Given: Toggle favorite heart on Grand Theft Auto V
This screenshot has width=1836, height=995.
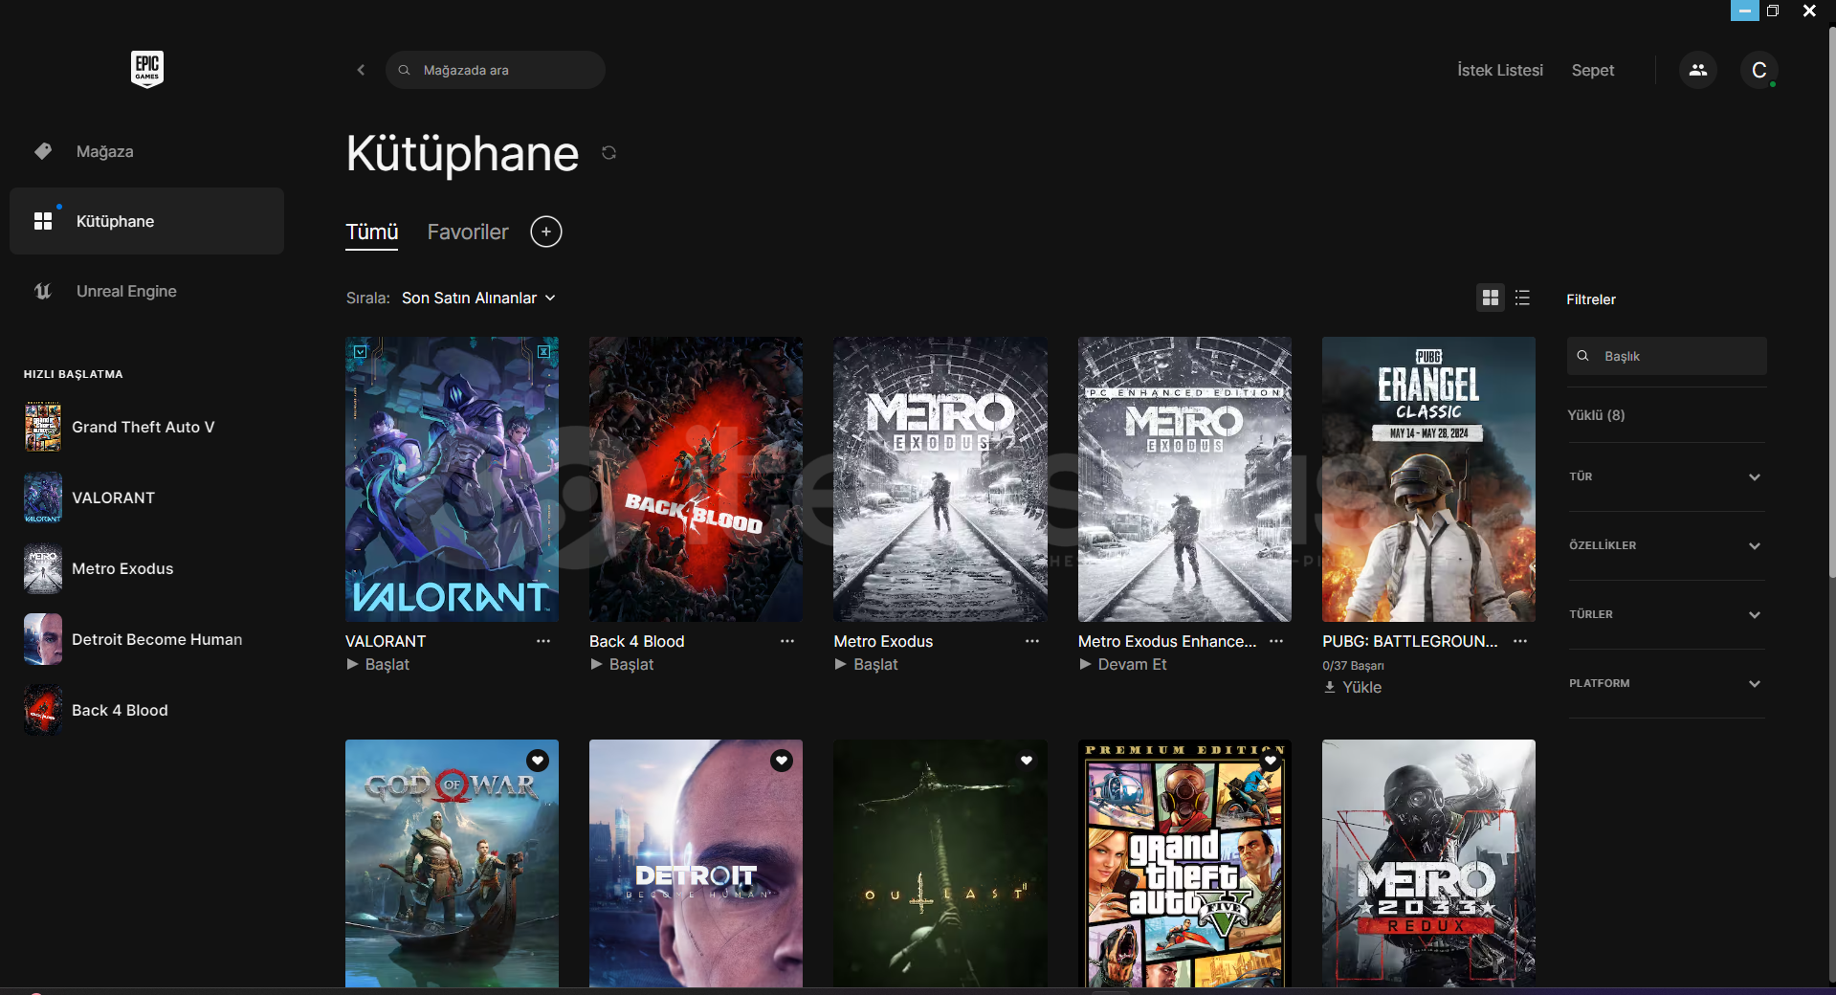Looking at the screenshot, I should point(1271,761).
